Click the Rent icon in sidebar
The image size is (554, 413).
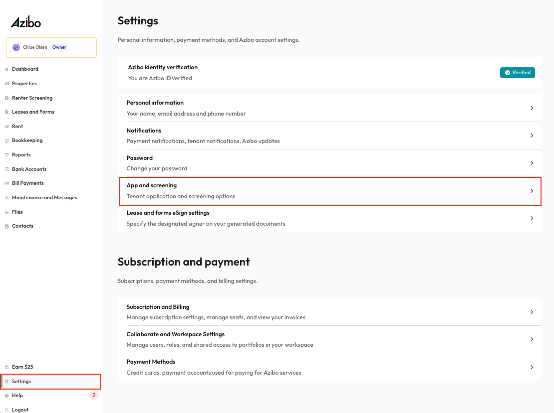[6, 127]
